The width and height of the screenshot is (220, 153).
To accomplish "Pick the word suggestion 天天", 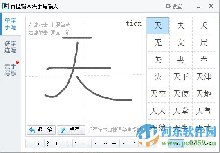I will click(158, 111).
